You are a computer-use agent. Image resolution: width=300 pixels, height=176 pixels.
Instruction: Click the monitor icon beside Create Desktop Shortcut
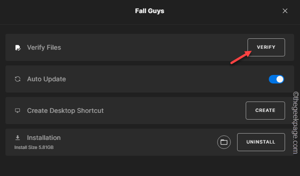[x=18, y=111]
